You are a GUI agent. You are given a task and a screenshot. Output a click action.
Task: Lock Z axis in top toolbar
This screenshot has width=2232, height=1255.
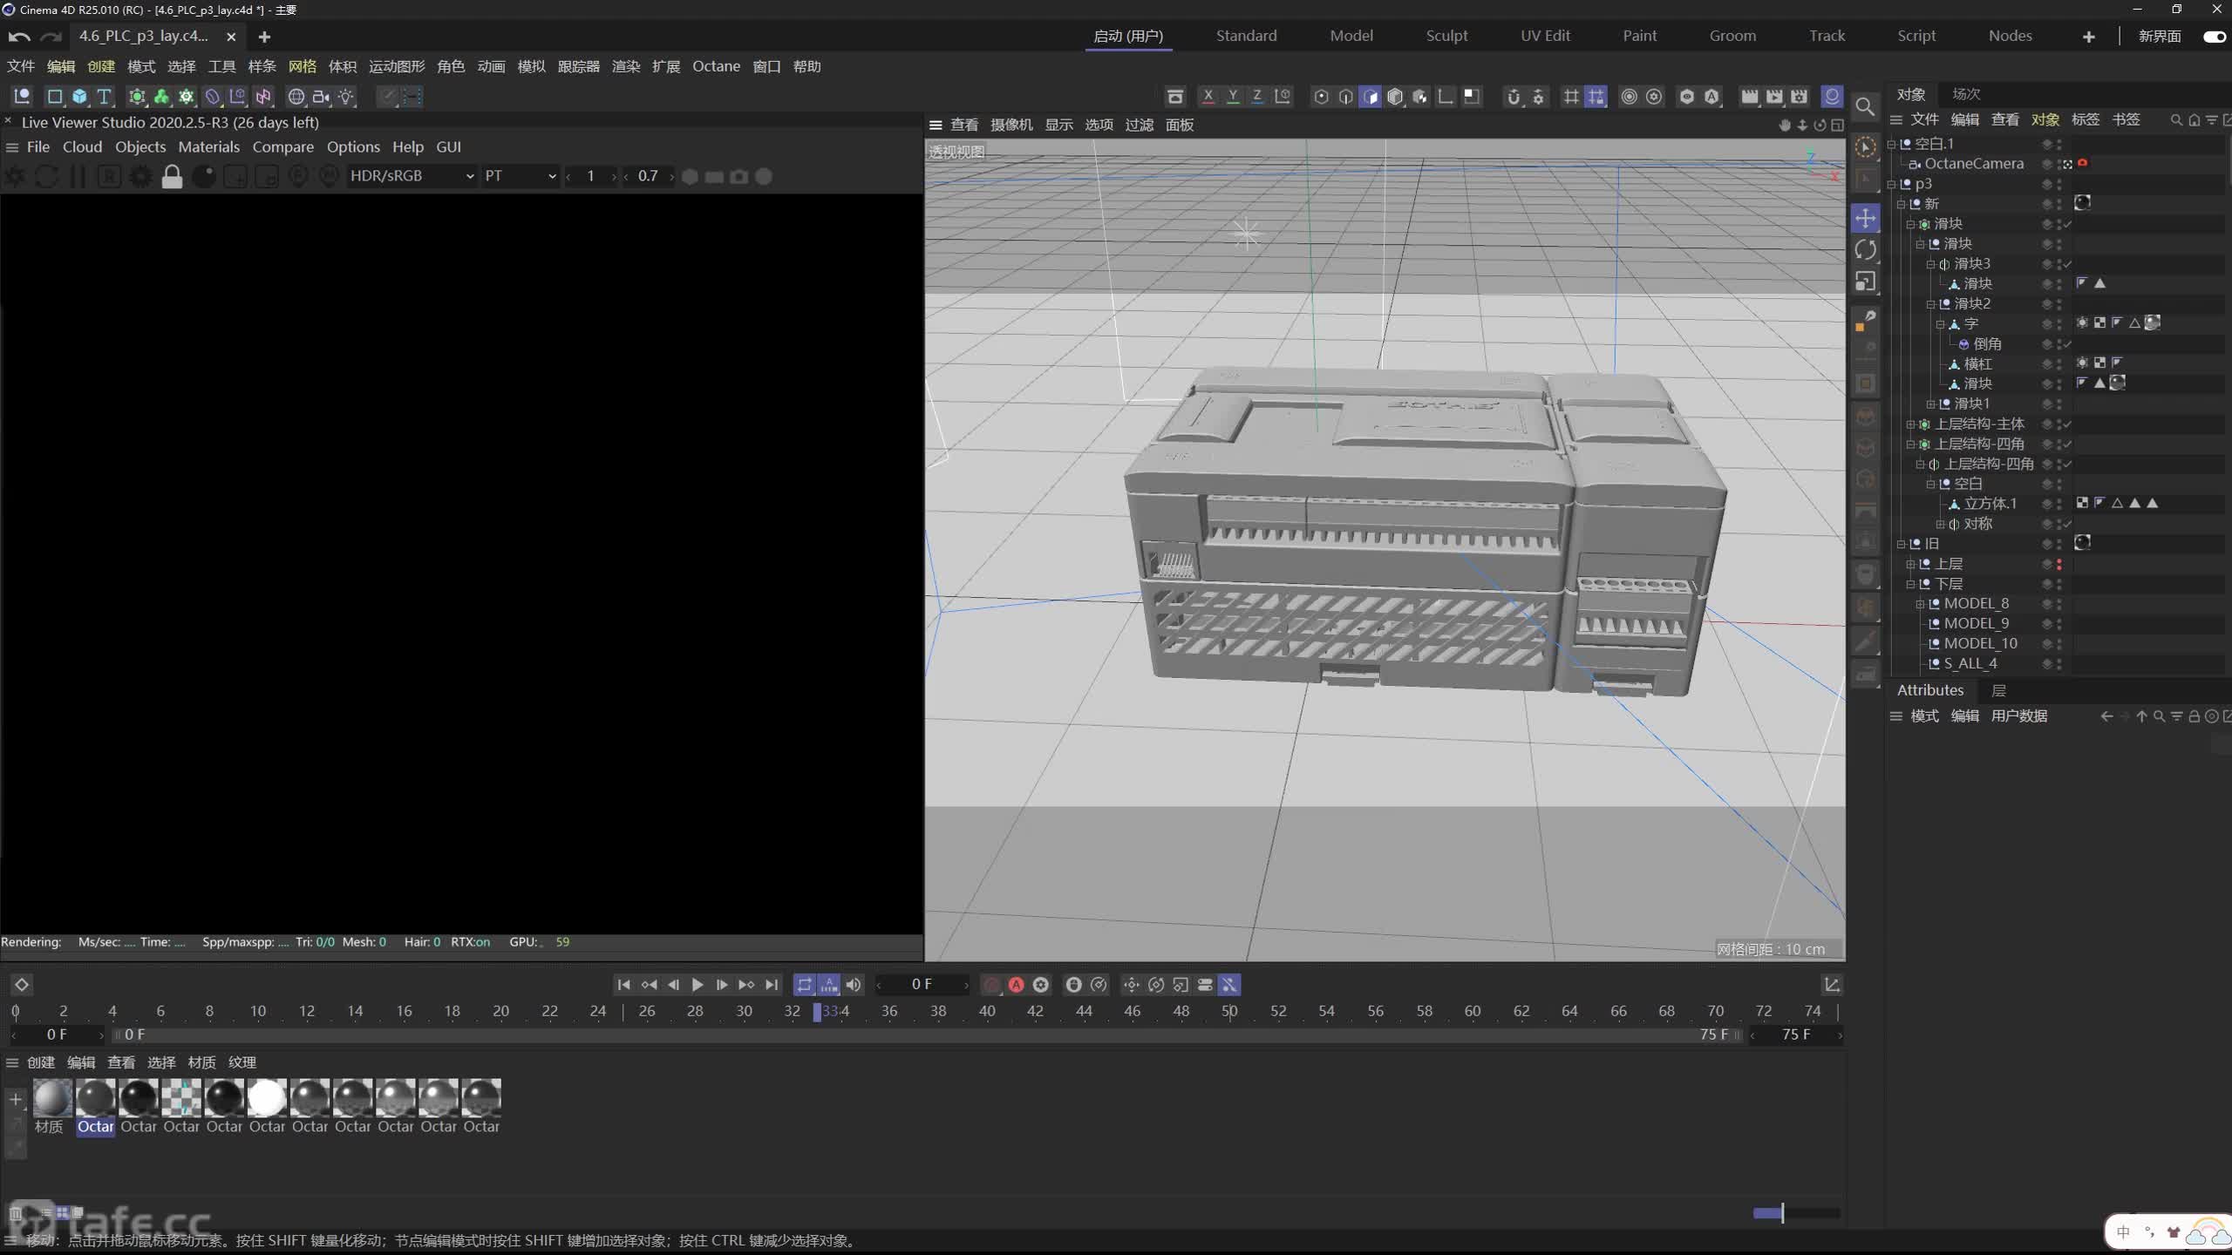coord(1257,97)
